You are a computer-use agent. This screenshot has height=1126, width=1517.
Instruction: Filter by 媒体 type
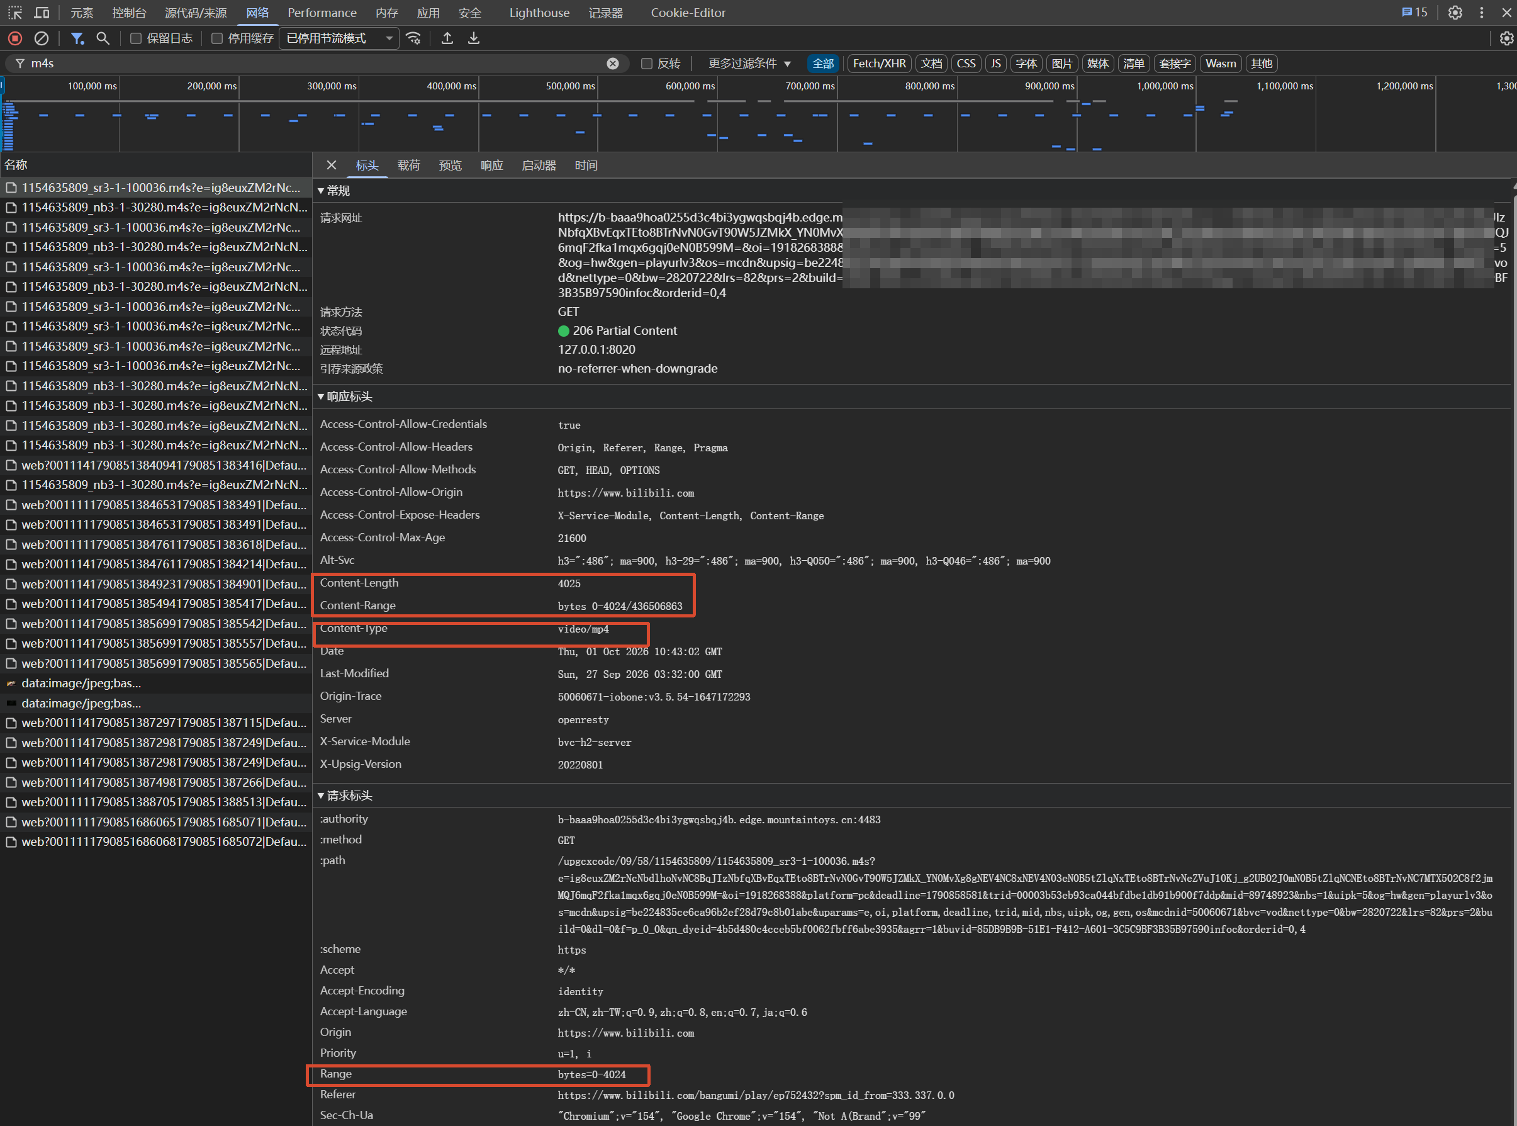[x=1097, y=64]
